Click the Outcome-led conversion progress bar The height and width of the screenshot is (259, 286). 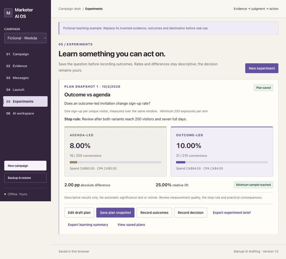[x=222, y=162]
